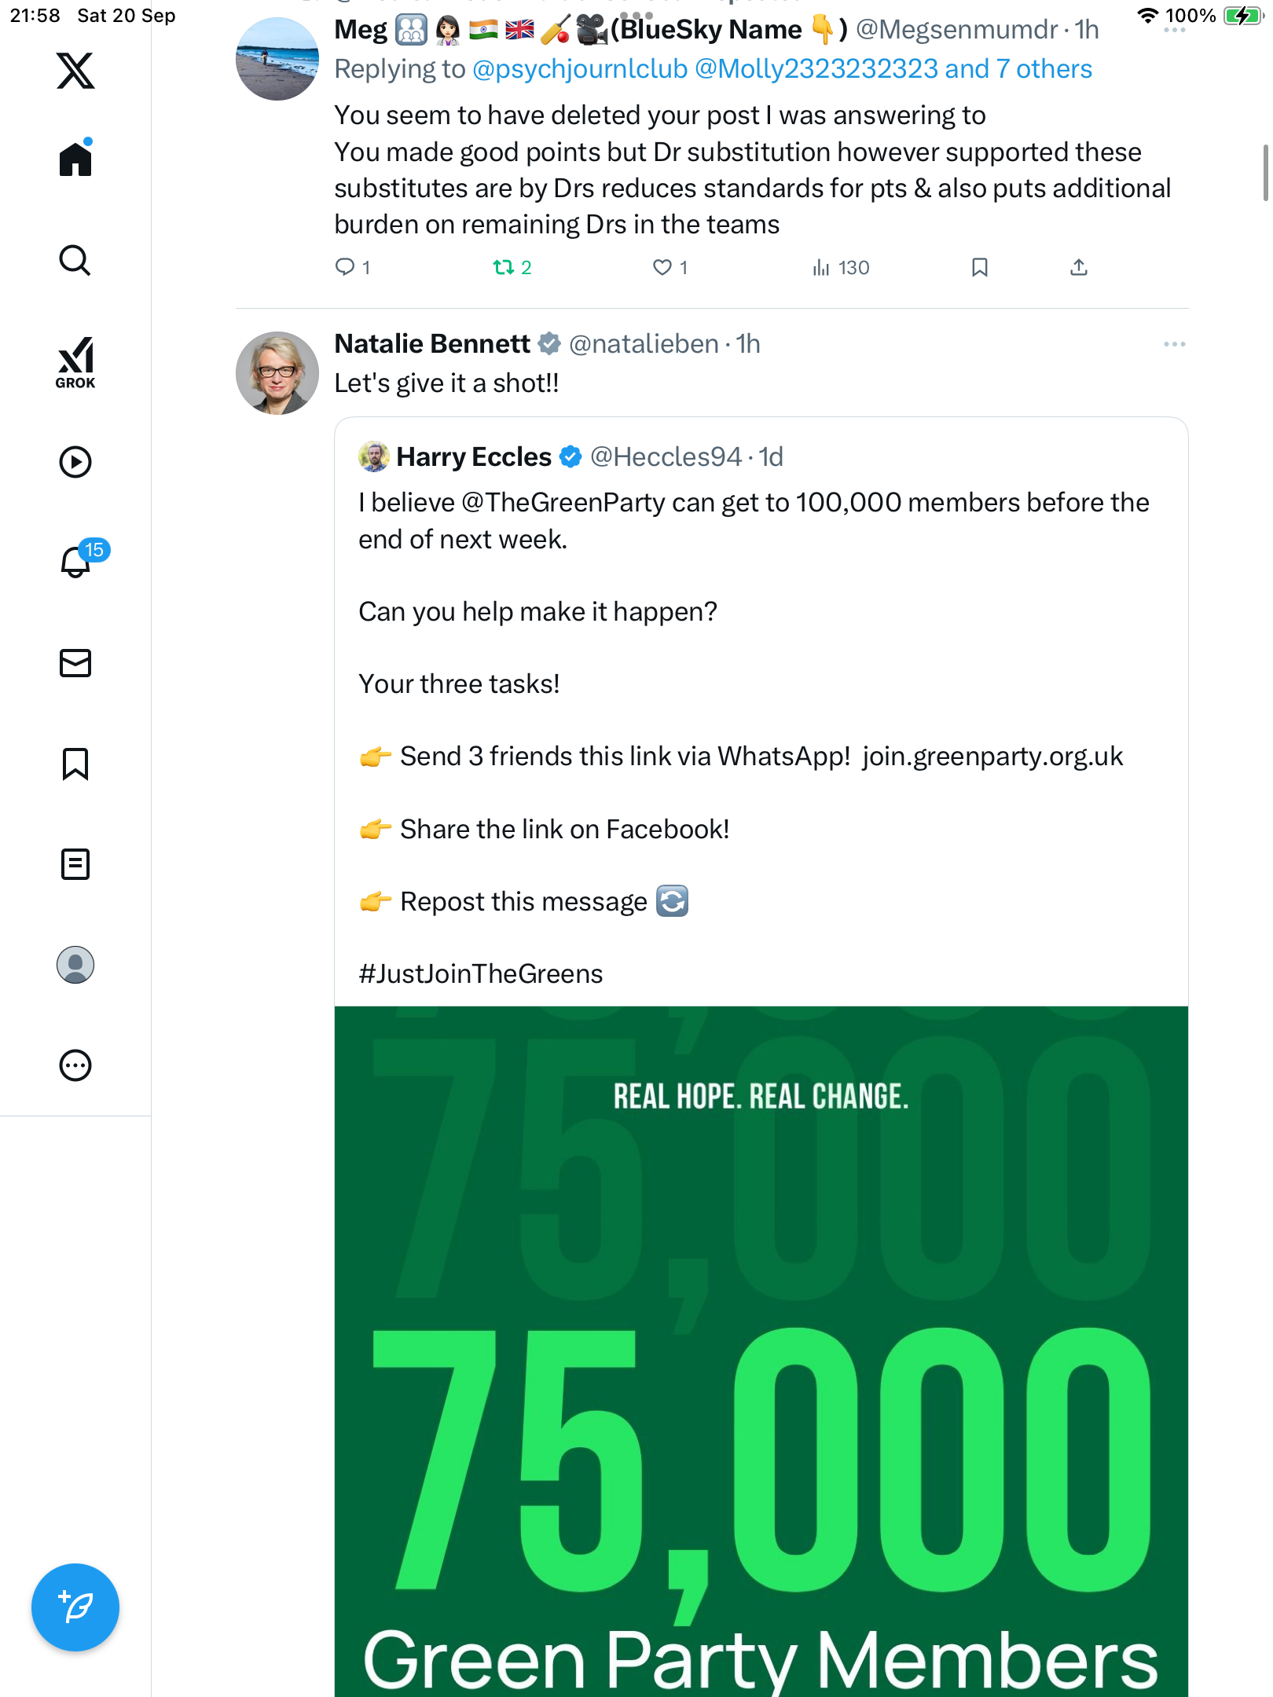Go to the Home feed
Image resolution: width=1273 pixels, height=1697 pixels.
coord(75,159)
